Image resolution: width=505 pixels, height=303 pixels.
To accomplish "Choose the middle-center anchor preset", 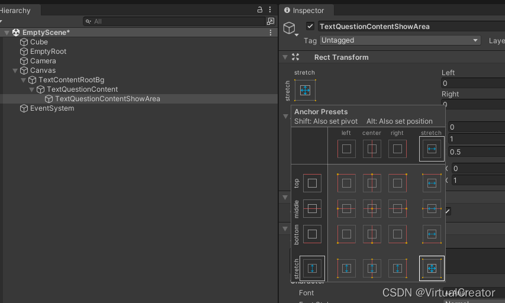I will click(x=372, y=209).
